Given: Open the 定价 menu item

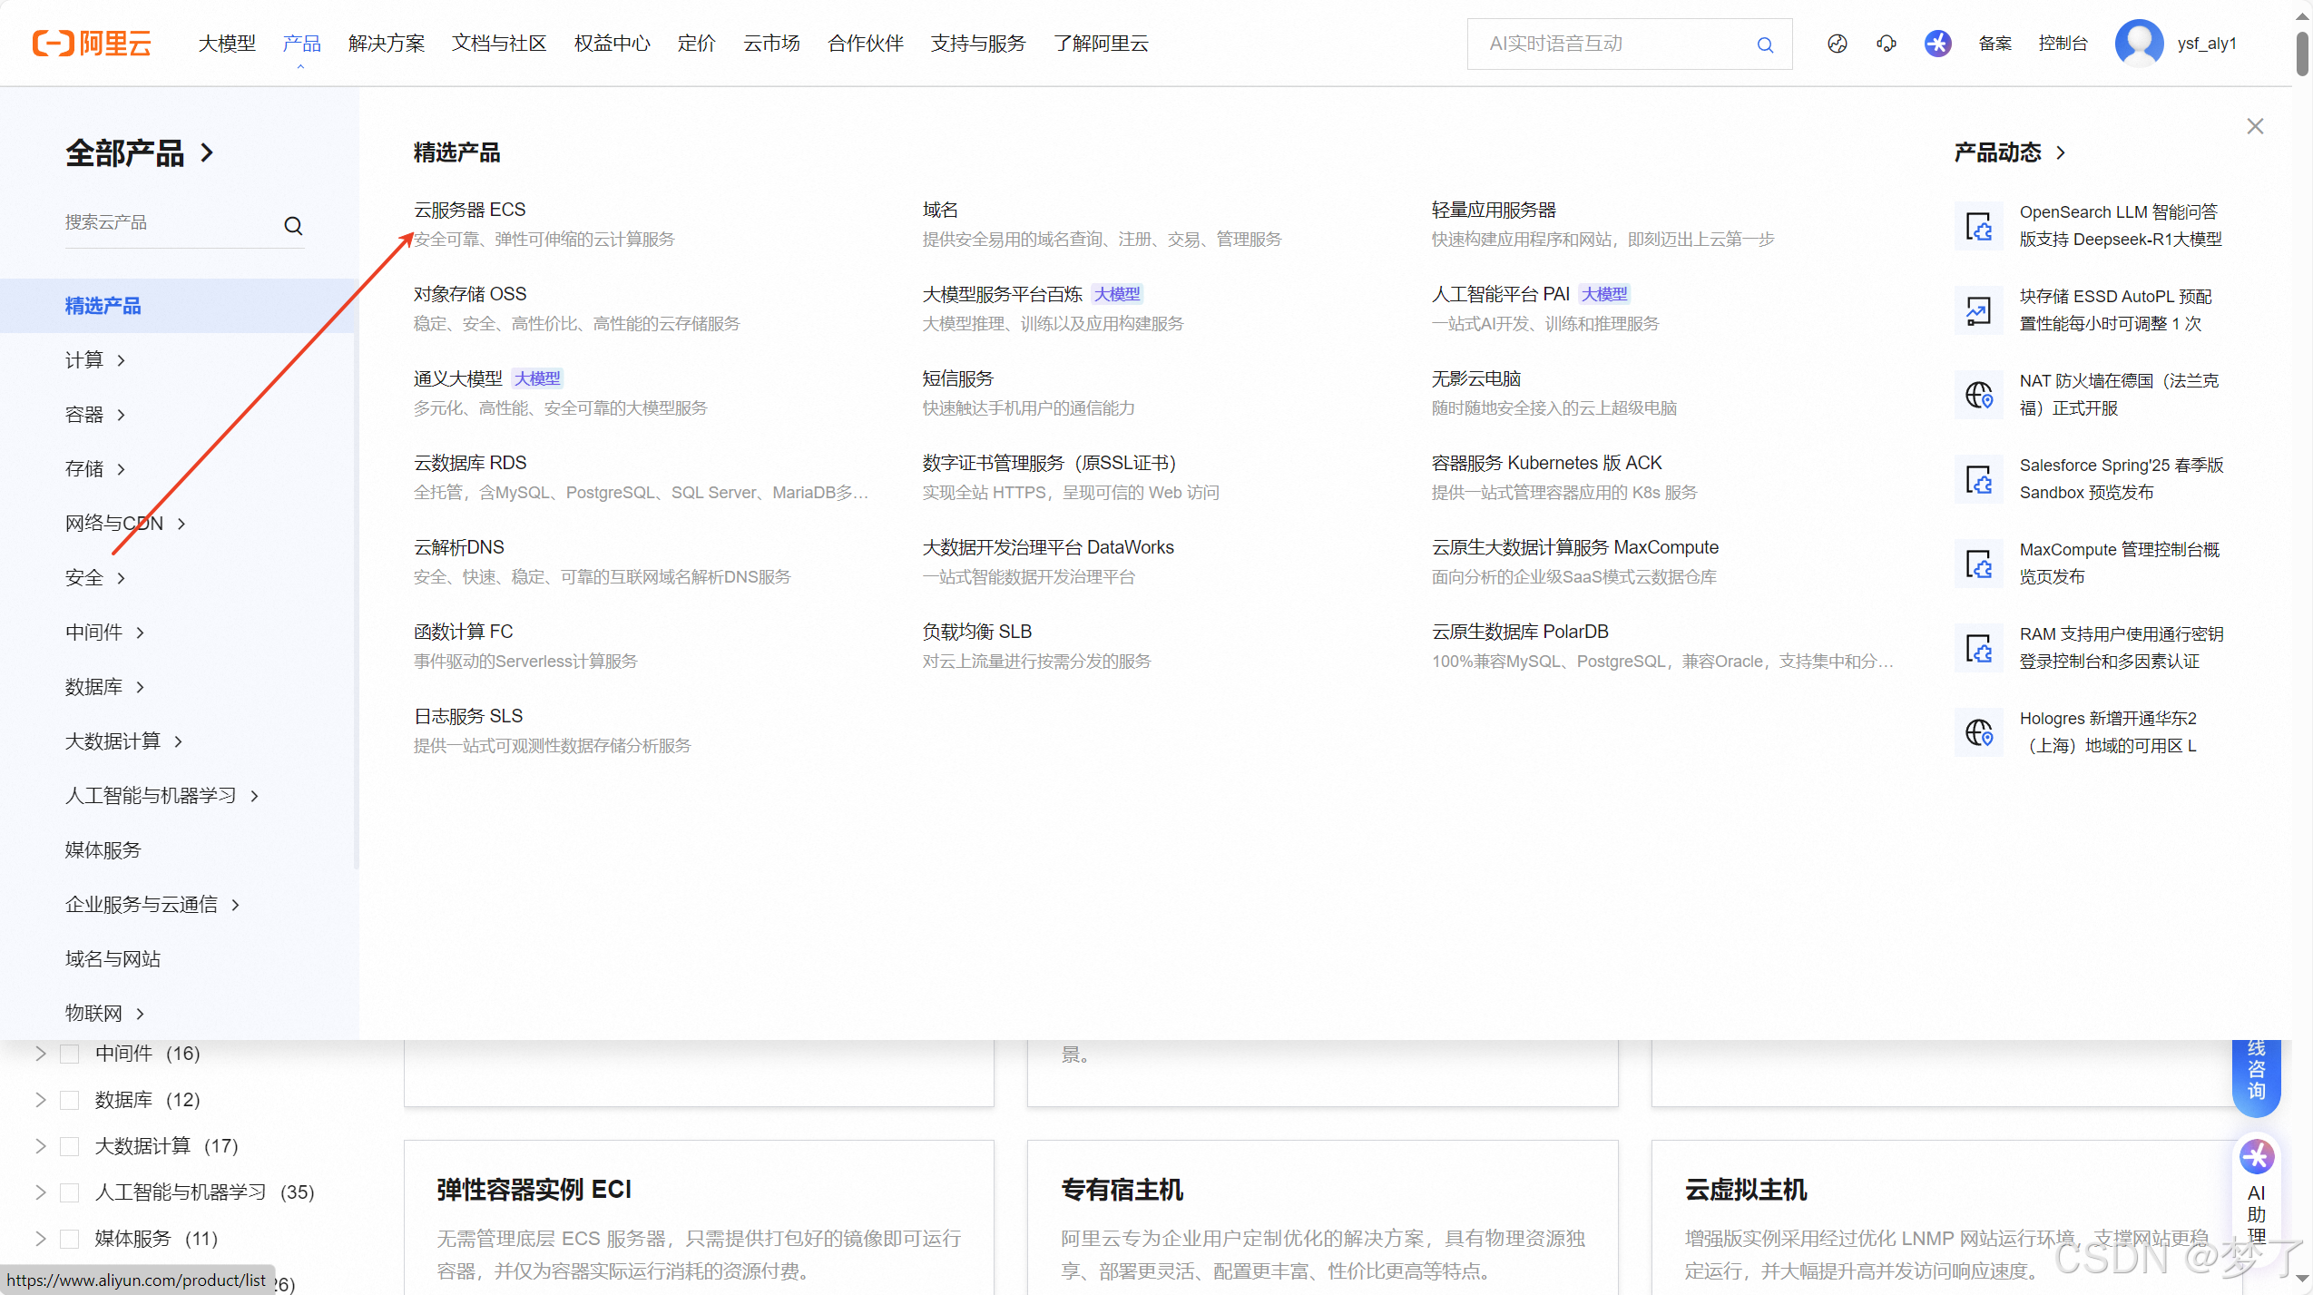Looking at the screenshot, I should (696, 44).
